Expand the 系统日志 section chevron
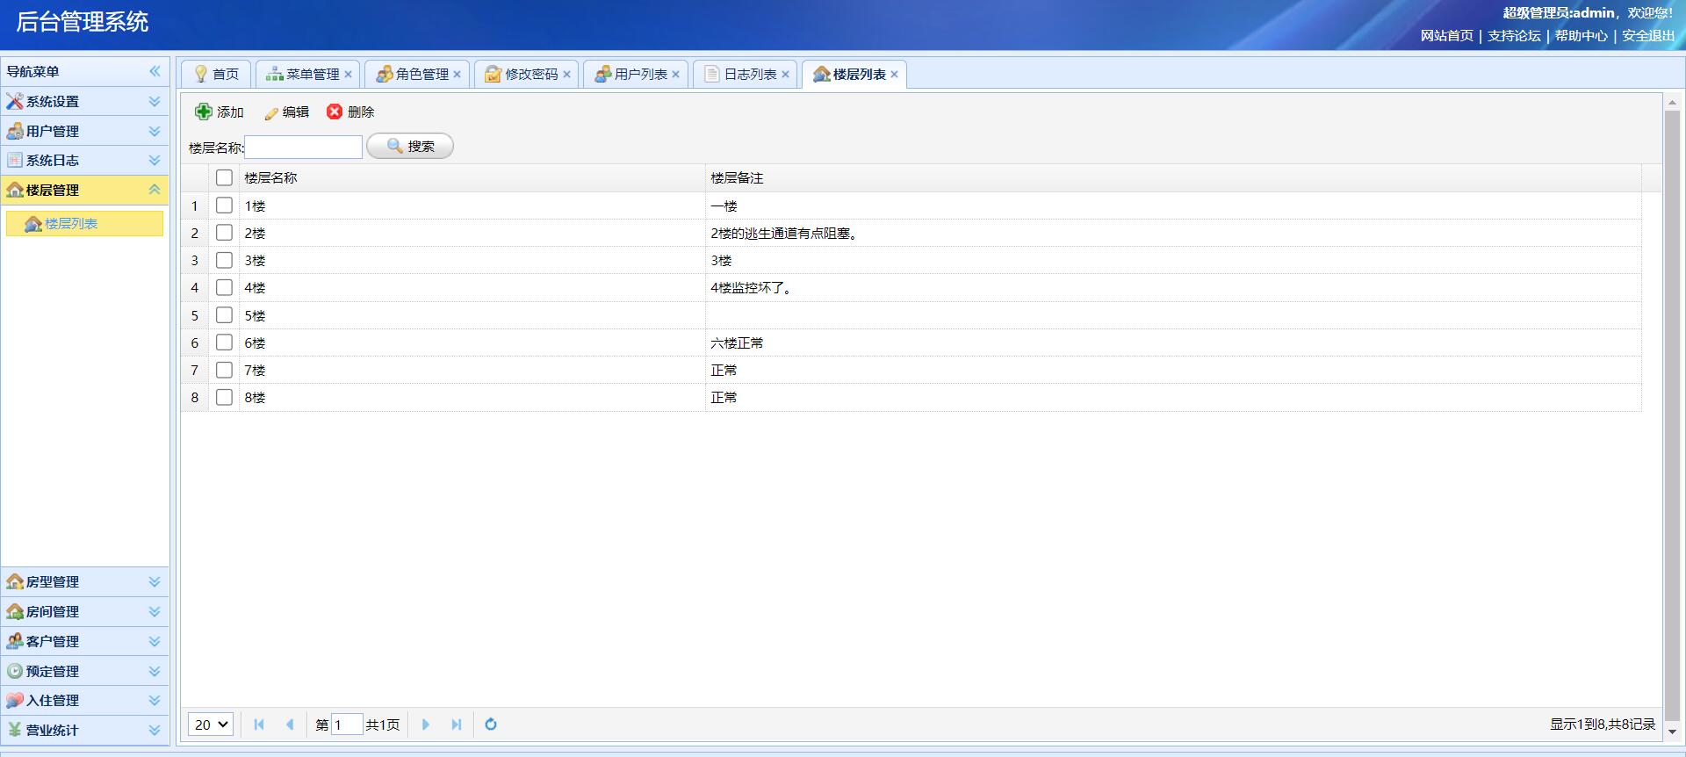Screen dimensions: 1686x757 [155, 160]
